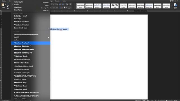The image size is (180, 101).
Task: Apply the Emphasis style
Action: pyautogui.click(x=141, y=6)
